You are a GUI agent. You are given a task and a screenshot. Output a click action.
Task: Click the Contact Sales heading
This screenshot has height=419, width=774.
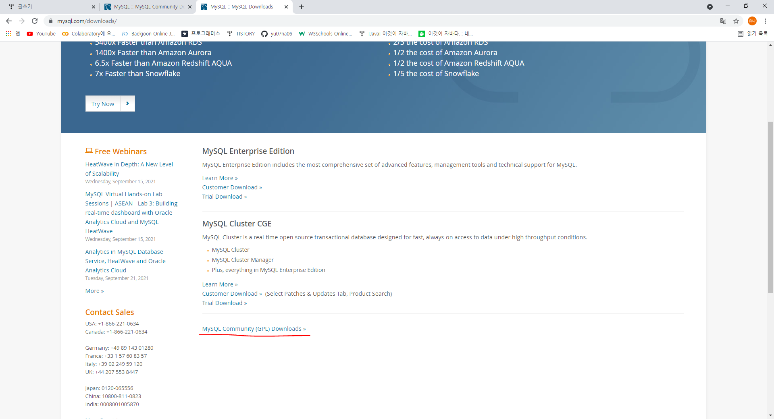point(110,312)
